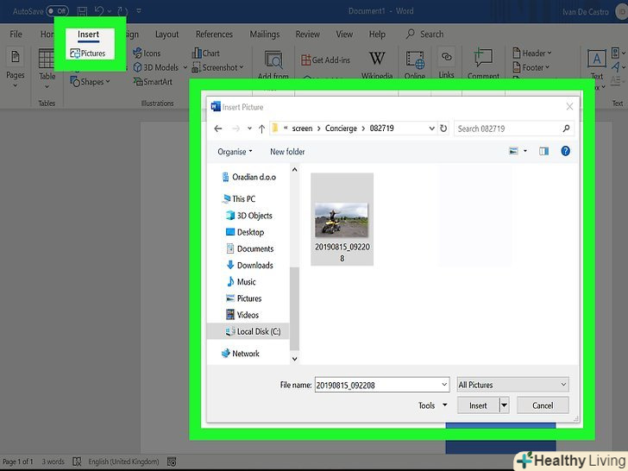Viewport: 628px width, 471px height.
Task: Toggle the AutoSave switch
Action: tap(57, 11)
